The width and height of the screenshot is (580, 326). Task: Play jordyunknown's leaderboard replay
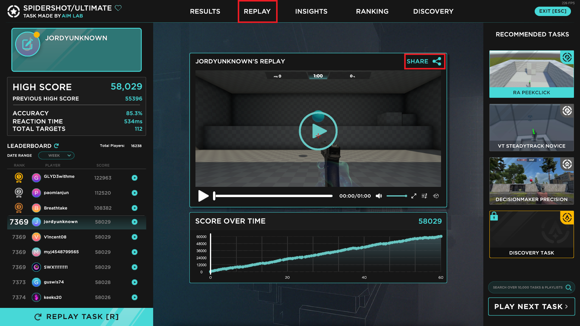click(135, 222)
